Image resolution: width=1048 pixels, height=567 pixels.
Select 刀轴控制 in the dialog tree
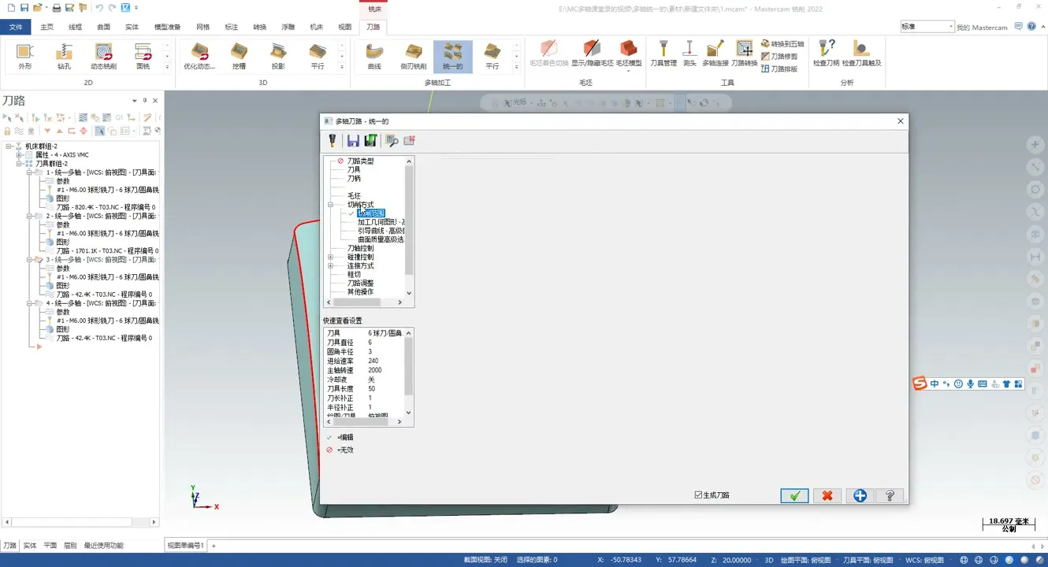(x=360, y=248)
